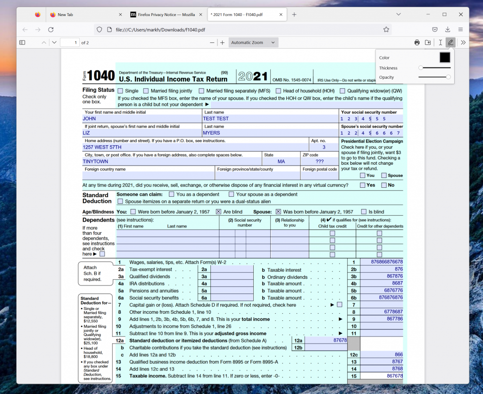Click the zoom in plus button
The height and width of the screenshot is (394, 483).
tap(221, 42)
